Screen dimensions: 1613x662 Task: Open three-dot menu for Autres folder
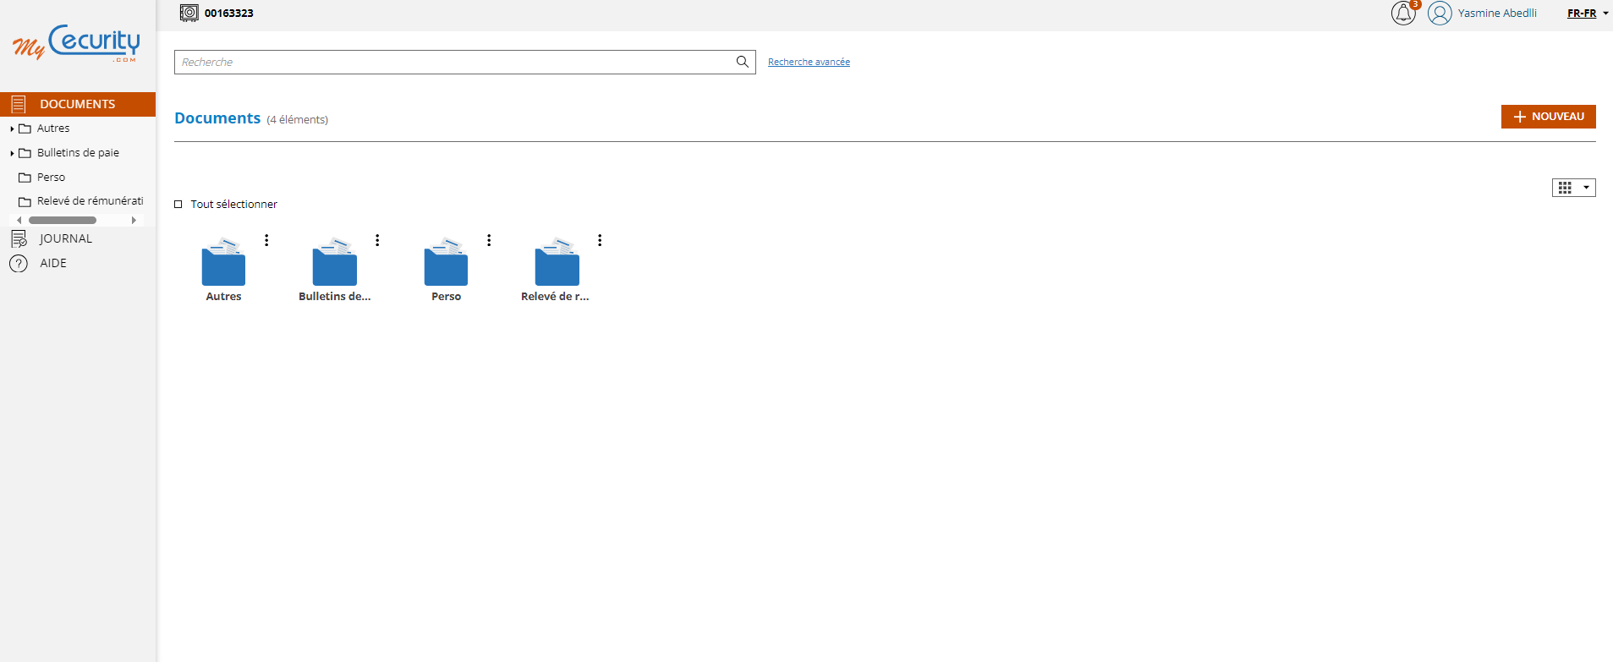click(266, 240)
